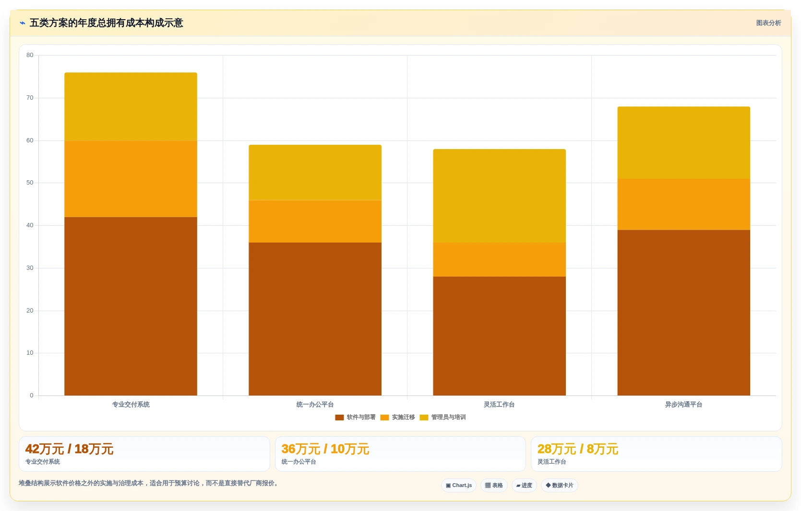
Task: Click the y-axis value 80
Action: coord(30,55)
